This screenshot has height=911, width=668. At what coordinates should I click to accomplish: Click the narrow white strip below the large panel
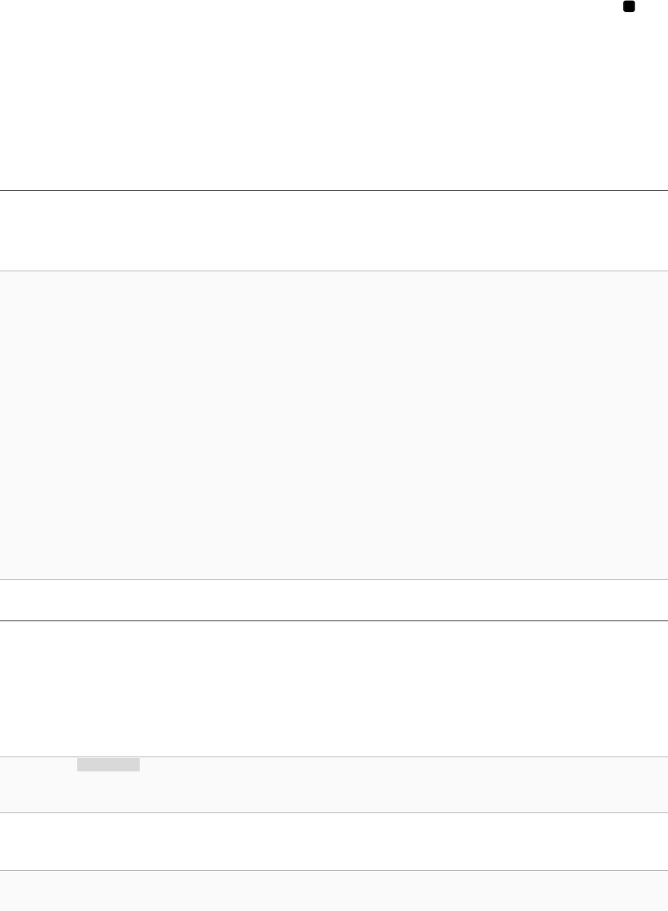(x=334, y=601)
